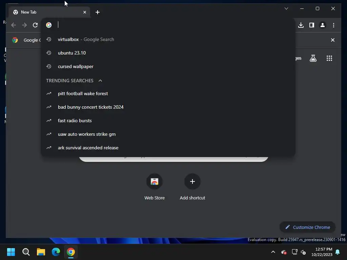Open the clock and date flyout
The height and width of the screenshot is (260, 347).
pyautogui.click(x=322, y=252)
